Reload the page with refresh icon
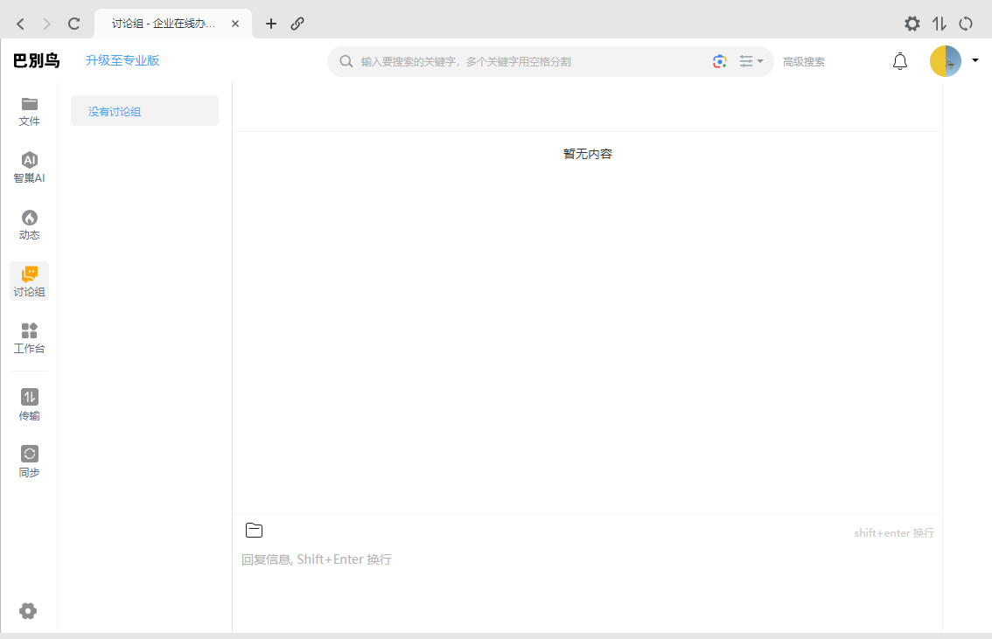This screenshot has width=992, height=639. pos(74,24)
